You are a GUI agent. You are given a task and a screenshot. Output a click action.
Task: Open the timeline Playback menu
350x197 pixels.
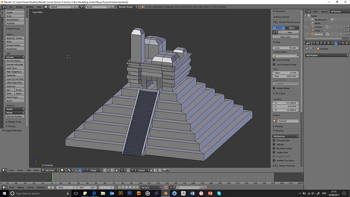41,187
